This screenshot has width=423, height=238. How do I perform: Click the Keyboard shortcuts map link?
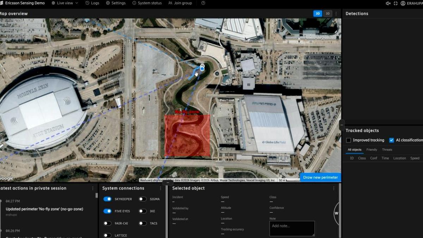tap(153, 180)
